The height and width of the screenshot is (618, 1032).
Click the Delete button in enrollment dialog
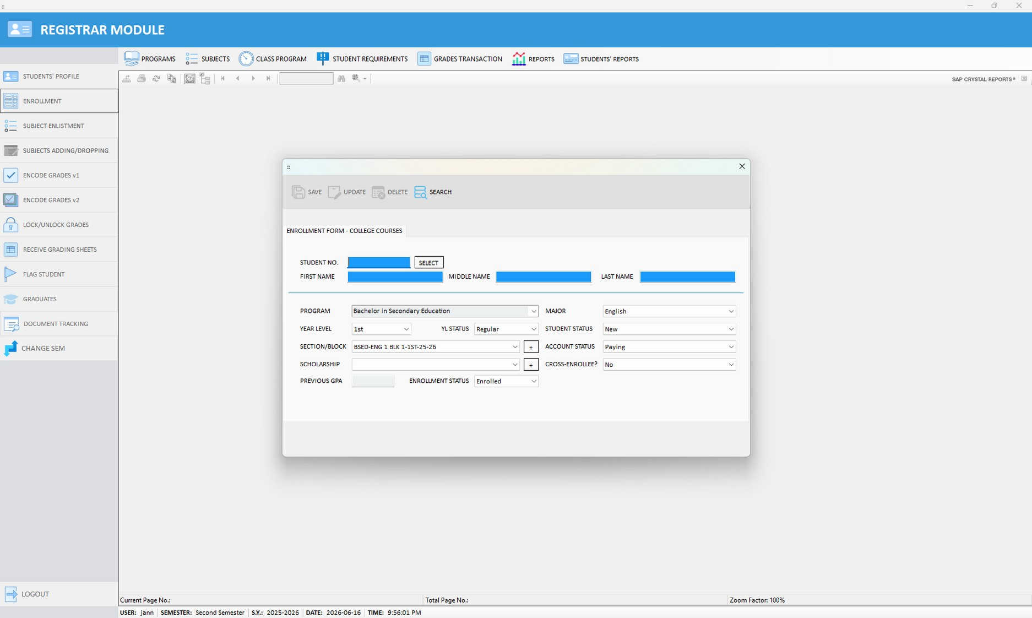389,192
